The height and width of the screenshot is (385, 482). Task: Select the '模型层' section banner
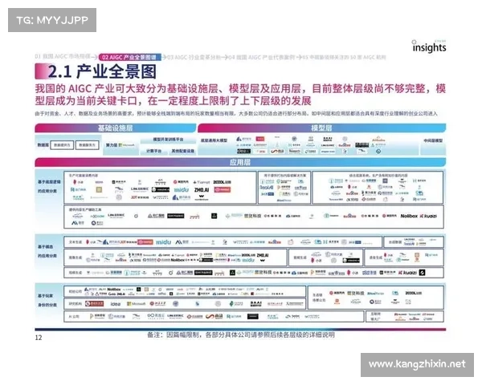pyautogui.click(x=321, y=128)
